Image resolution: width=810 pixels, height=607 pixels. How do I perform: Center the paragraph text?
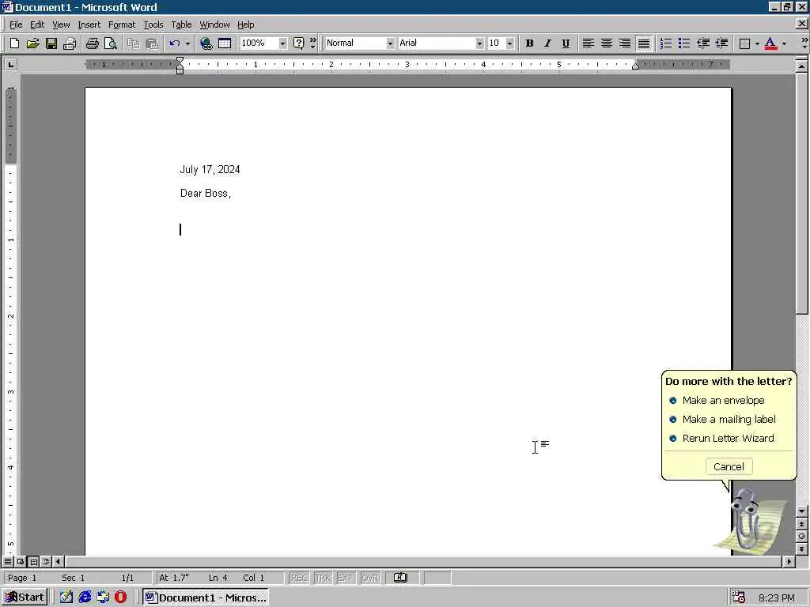point(607,43)
